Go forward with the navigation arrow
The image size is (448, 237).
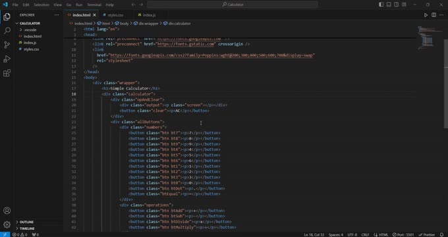coord(141,5)
